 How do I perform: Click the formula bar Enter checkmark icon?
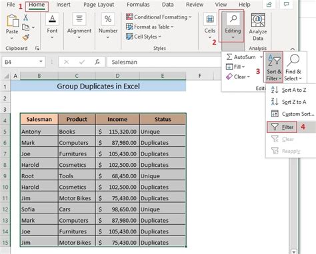coord(82,62)
